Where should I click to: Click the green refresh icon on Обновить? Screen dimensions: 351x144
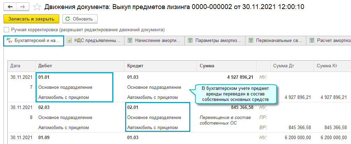coord(67,19)
